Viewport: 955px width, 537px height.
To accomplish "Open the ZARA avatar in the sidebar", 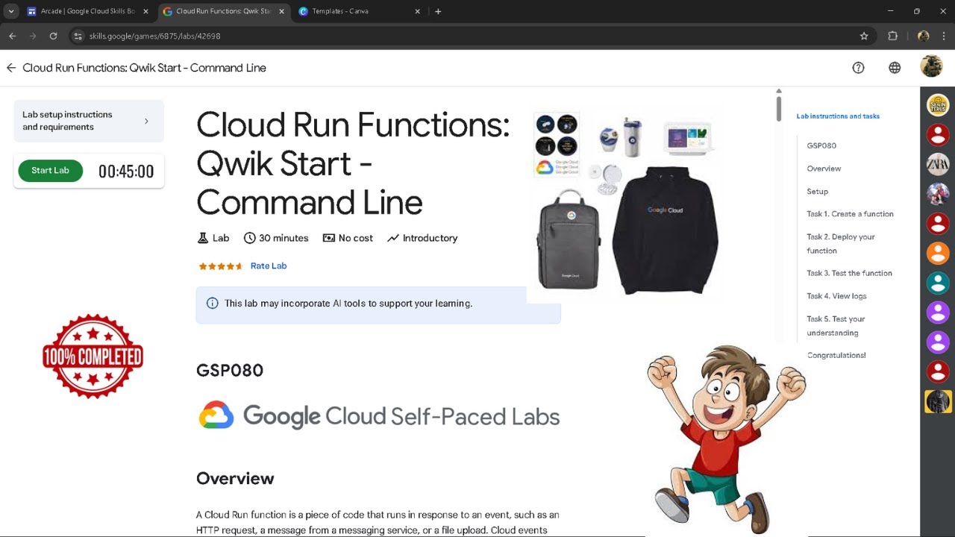I will pos(938,164).
